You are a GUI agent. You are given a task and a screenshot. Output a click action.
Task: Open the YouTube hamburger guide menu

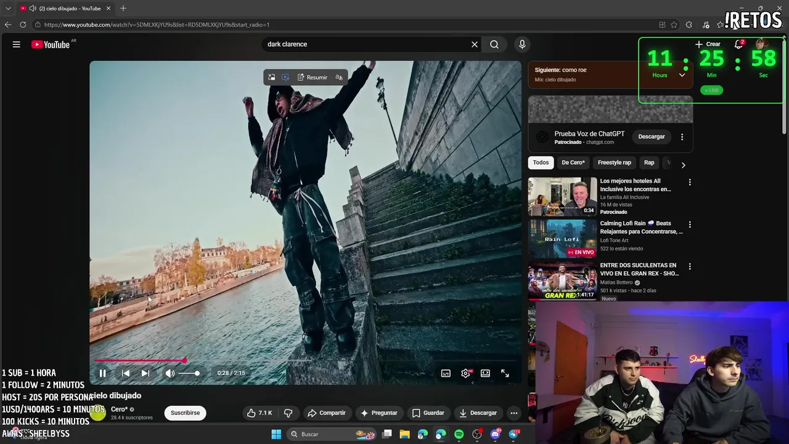[x=17, y=44]
